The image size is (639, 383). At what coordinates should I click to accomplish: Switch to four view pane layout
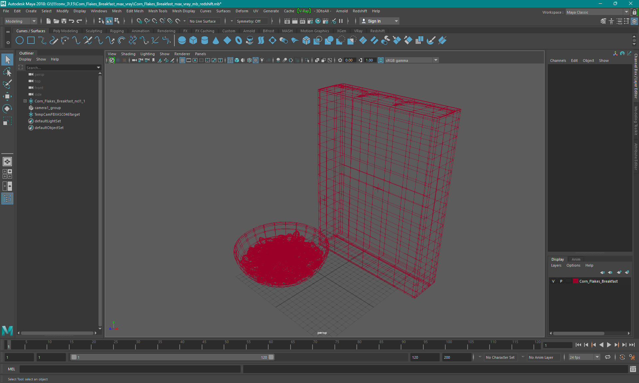pyautogui.click(x=7, y=174)
